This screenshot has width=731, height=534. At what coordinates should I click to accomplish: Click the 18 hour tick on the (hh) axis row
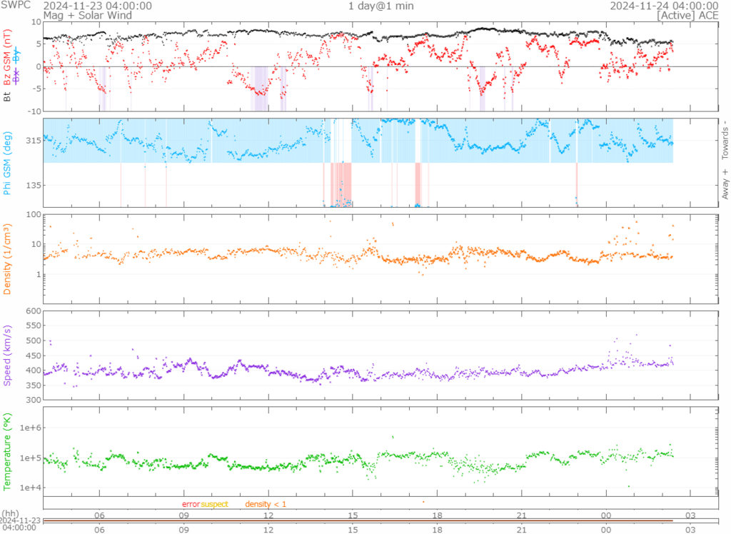(x=438, y=515)
